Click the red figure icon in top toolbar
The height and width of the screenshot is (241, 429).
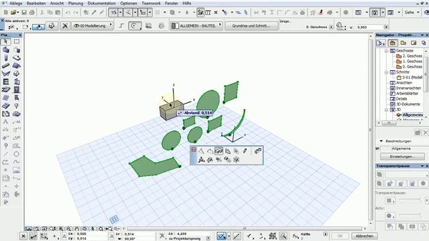(321, 13)
